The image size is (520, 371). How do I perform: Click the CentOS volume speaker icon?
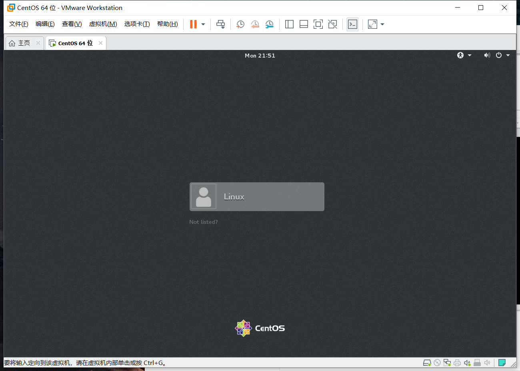click(x=487, y=55)
